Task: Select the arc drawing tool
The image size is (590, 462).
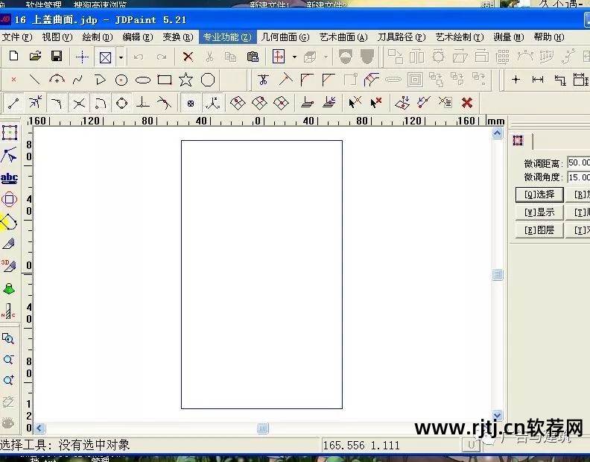Action: pyautogui.click(x=57, y=80)
